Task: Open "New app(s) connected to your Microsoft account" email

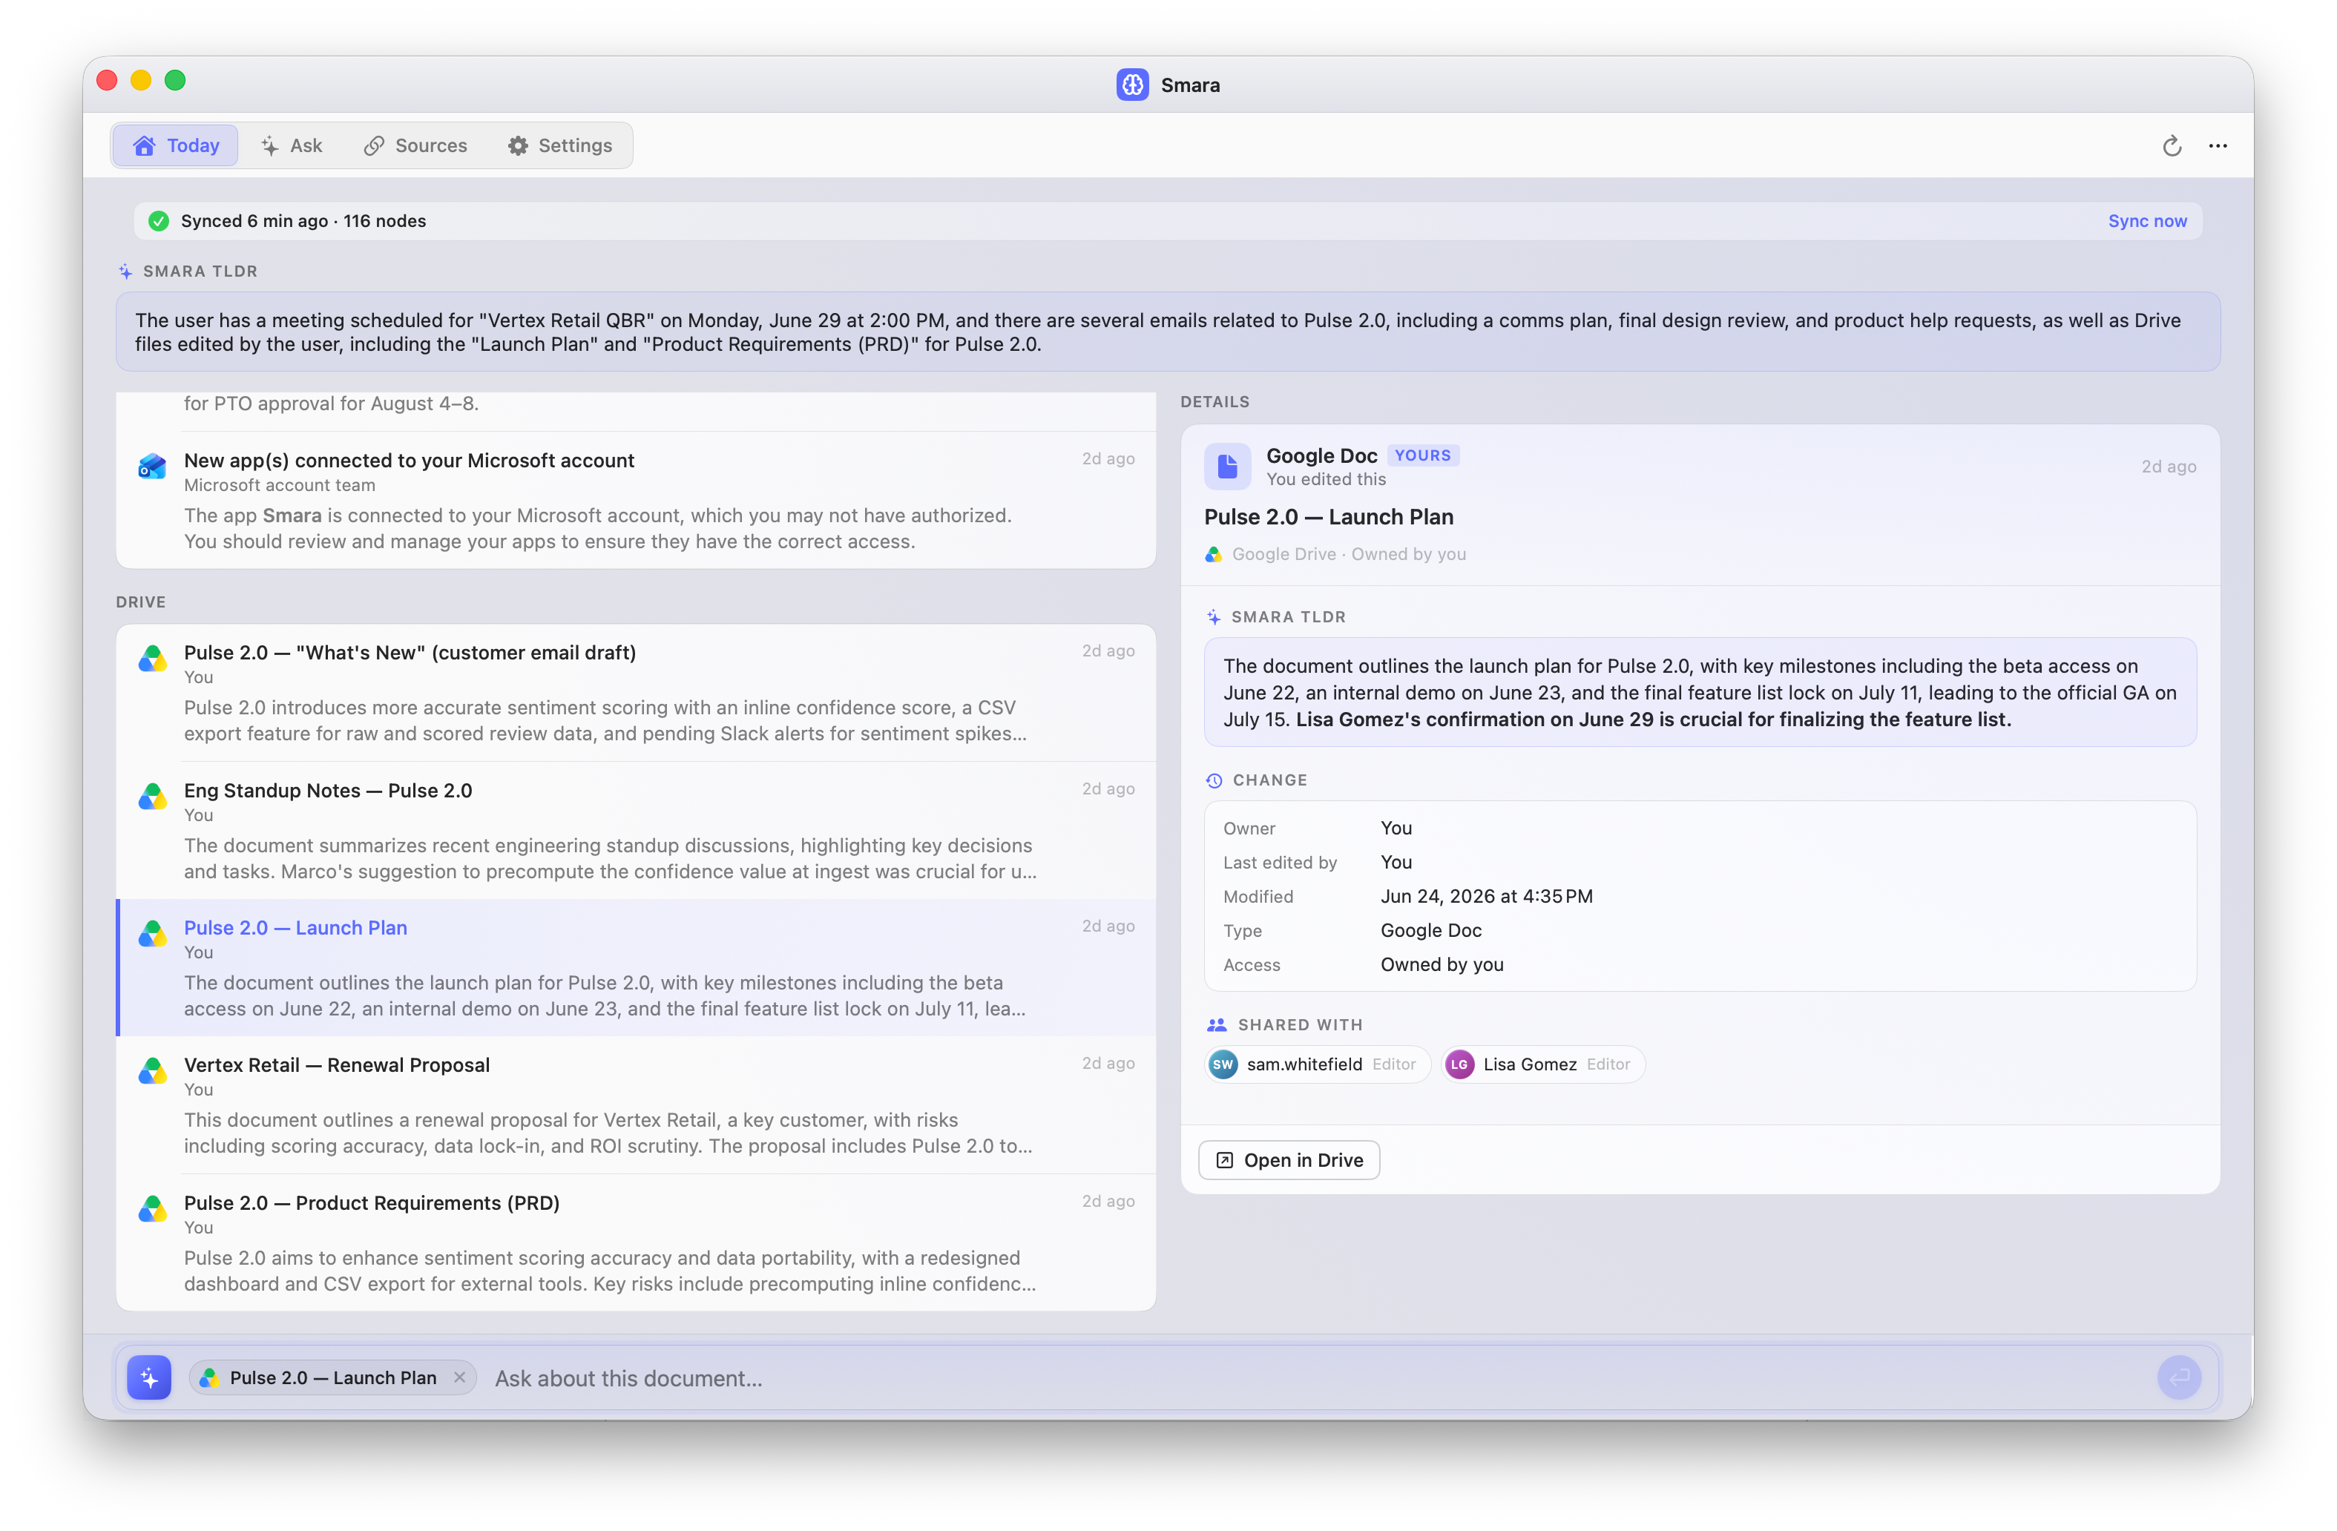Action: (635, 500)
